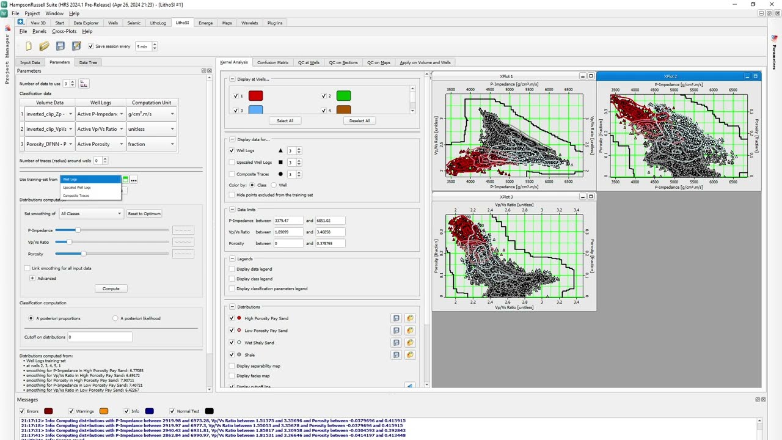Select A posteriori likelihood radio button
782x440 pixels.
(115, 318)
